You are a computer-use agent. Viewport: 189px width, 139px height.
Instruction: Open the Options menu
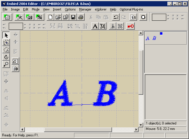(x=70, y=9)
